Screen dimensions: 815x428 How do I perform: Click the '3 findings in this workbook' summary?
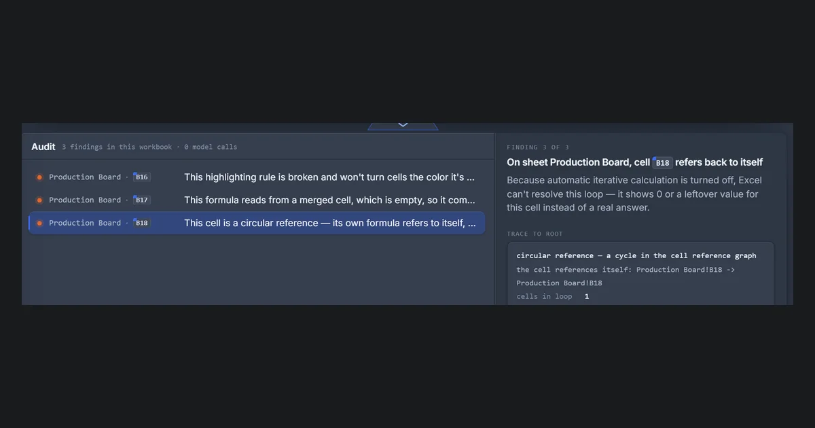117,147
